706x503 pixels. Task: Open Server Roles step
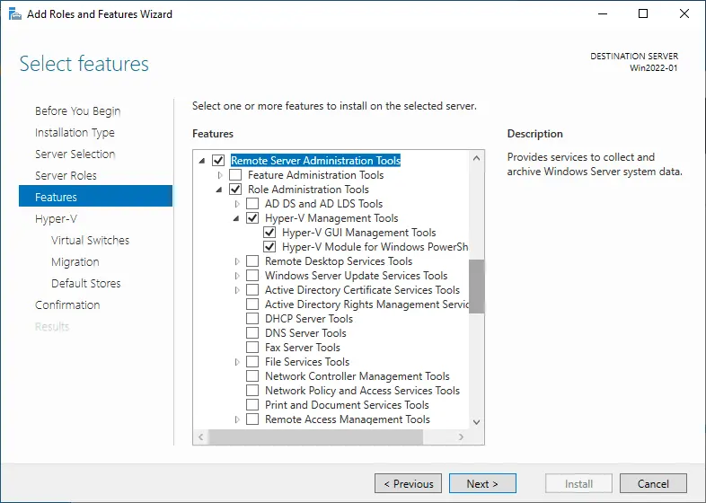tap(66, 176)
